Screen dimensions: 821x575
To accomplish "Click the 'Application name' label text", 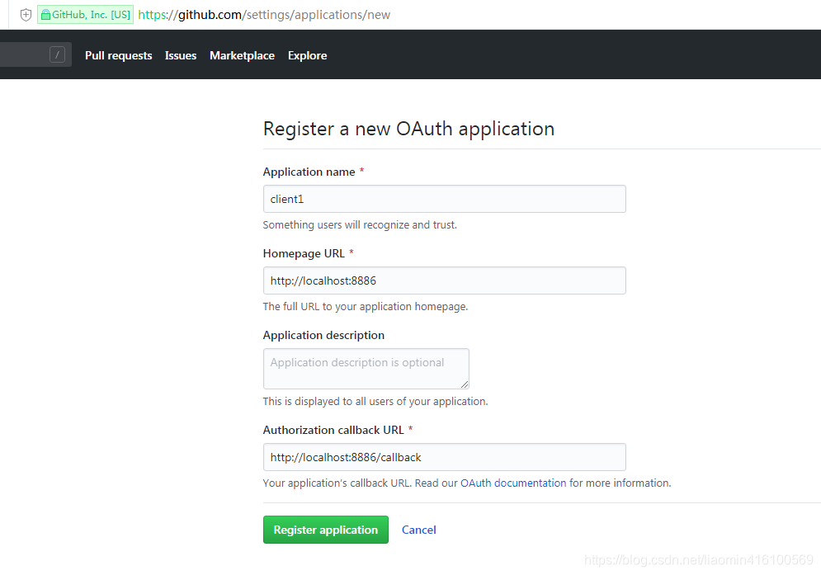I will coord(309,172).
